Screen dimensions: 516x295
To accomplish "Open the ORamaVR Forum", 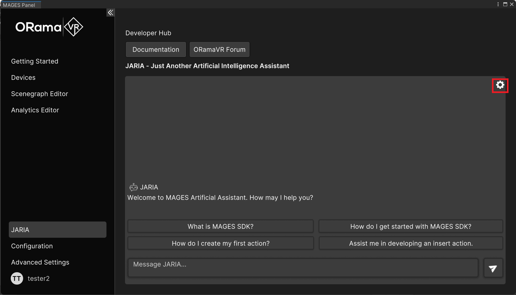I will point(220,49).
